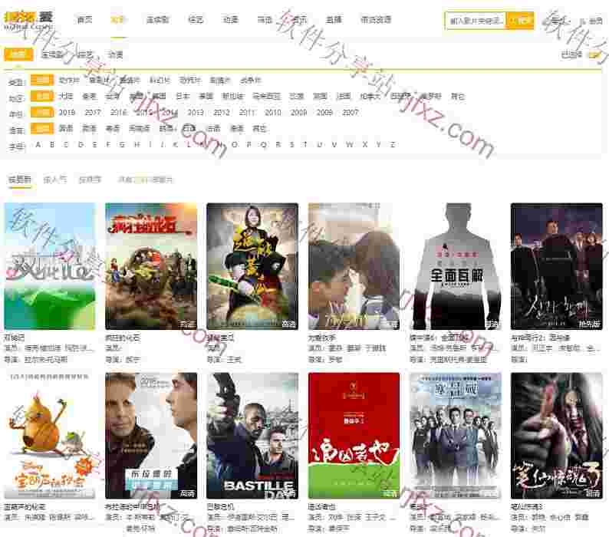Open the BASTILLE DAY movie poster
Image resolution: width=609 pixels, height=537 pixels.
252,436
